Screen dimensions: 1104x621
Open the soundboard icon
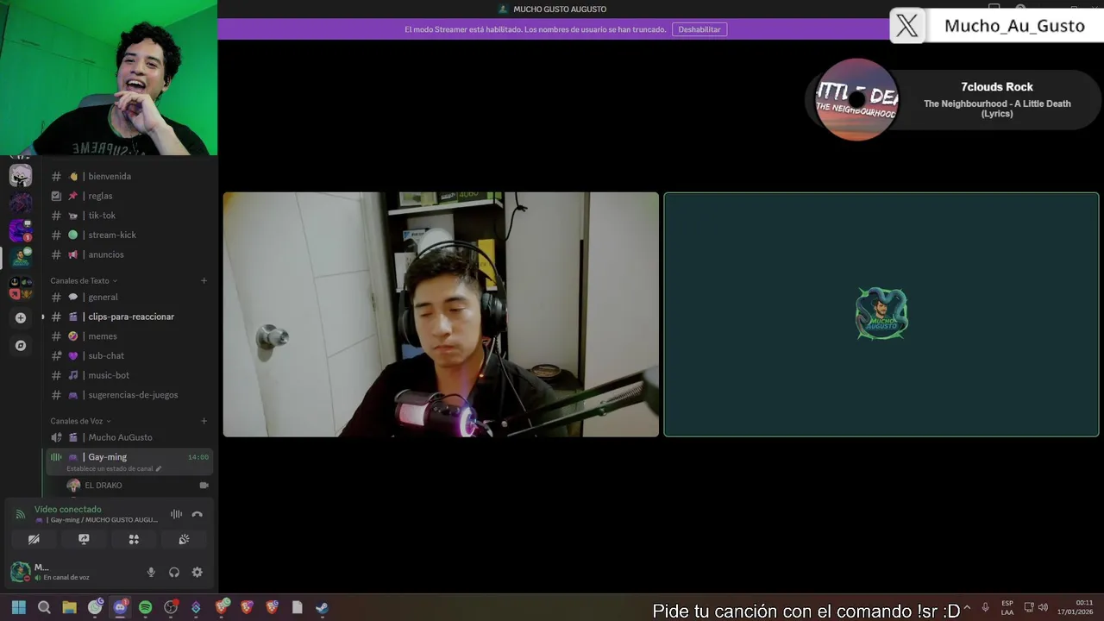pos(184,539)
